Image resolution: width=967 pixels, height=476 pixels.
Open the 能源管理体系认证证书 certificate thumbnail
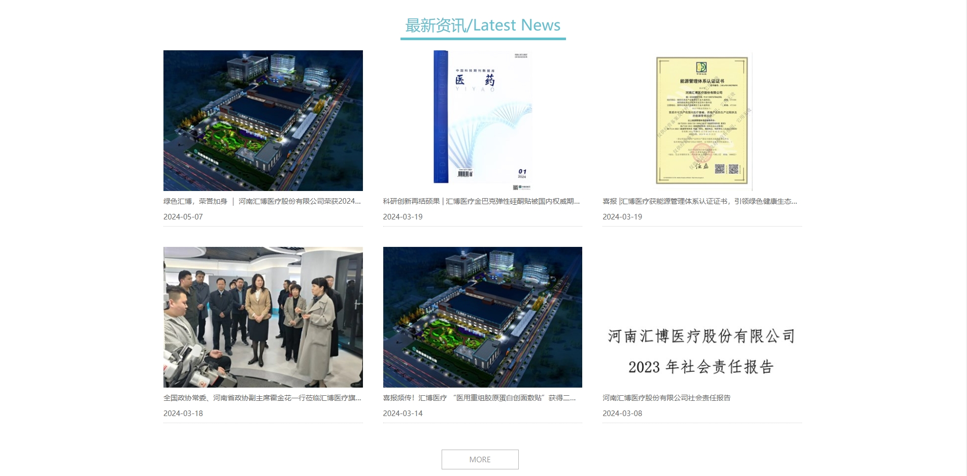point(702,120)
